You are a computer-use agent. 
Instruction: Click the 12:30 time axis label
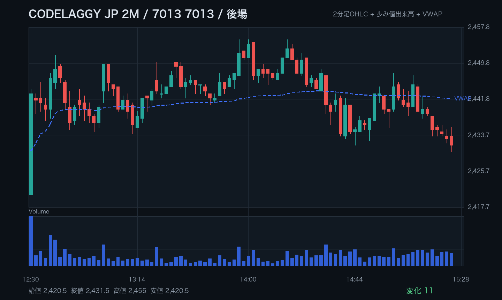click(31, 279)
